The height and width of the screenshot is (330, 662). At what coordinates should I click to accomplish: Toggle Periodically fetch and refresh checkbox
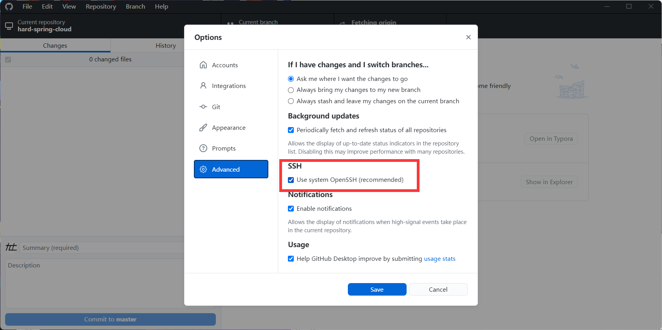(x=291, y=130)
